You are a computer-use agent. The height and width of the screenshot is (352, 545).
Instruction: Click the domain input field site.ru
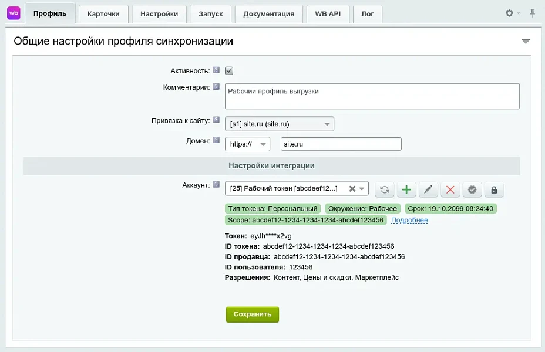click(x=341, y=144)
